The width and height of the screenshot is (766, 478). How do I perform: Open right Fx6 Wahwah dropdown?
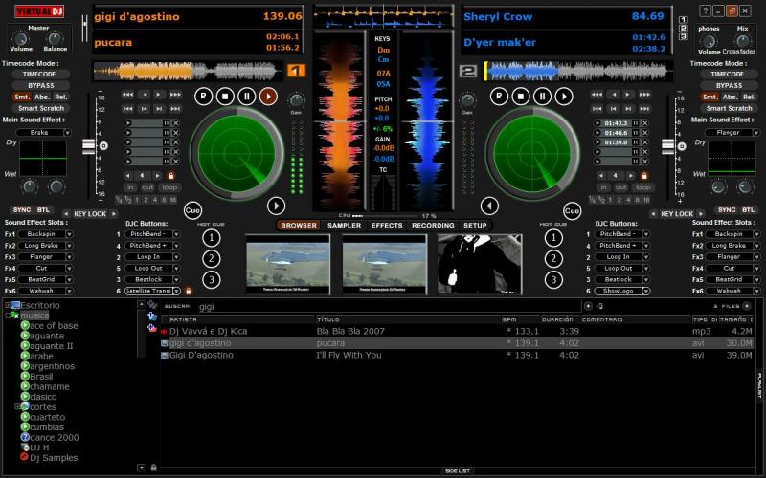[x=732, y=291]
